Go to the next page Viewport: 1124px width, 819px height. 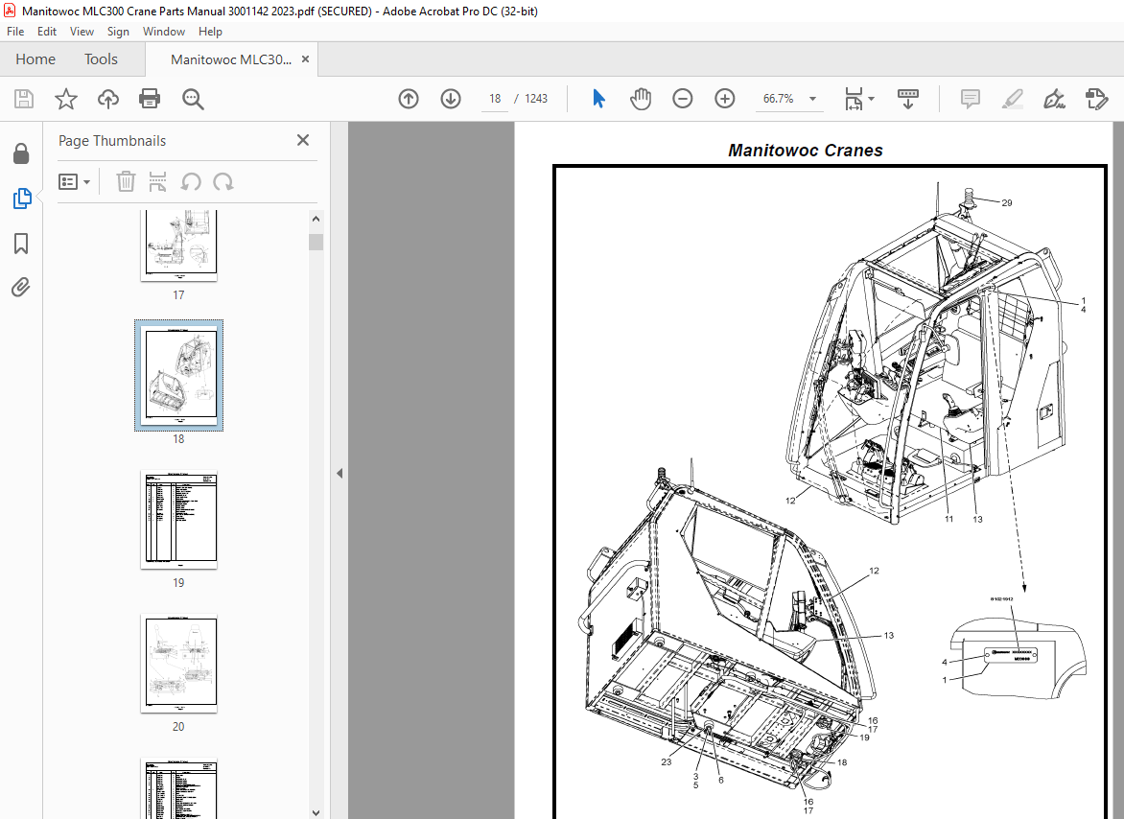pos(451,99)
